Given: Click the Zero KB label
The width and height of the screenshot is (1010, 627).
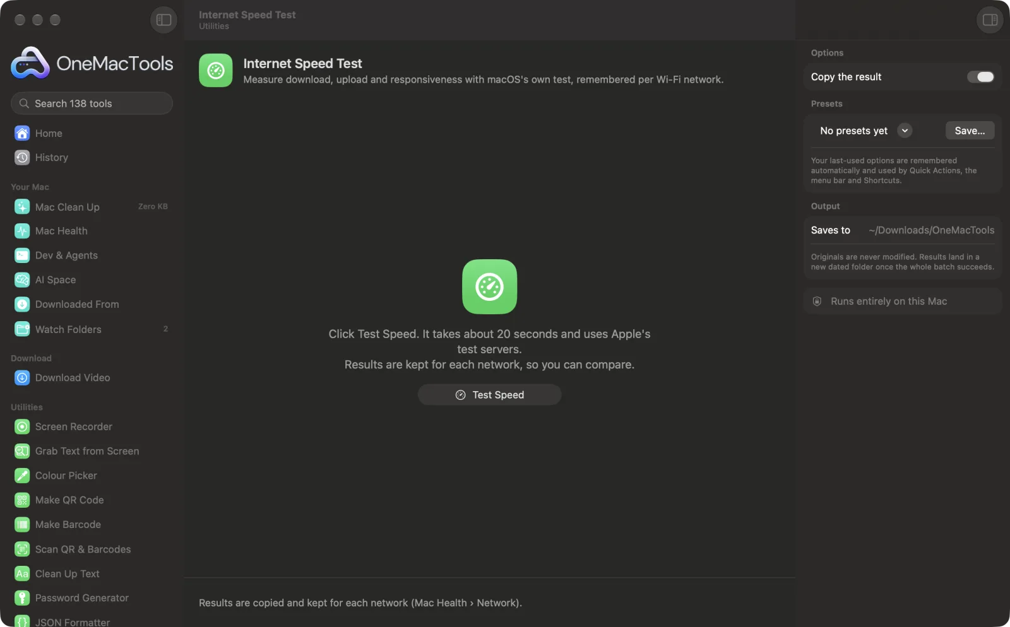Looking at the screenshot, I should pyautogui.click(x=153, y=207).
